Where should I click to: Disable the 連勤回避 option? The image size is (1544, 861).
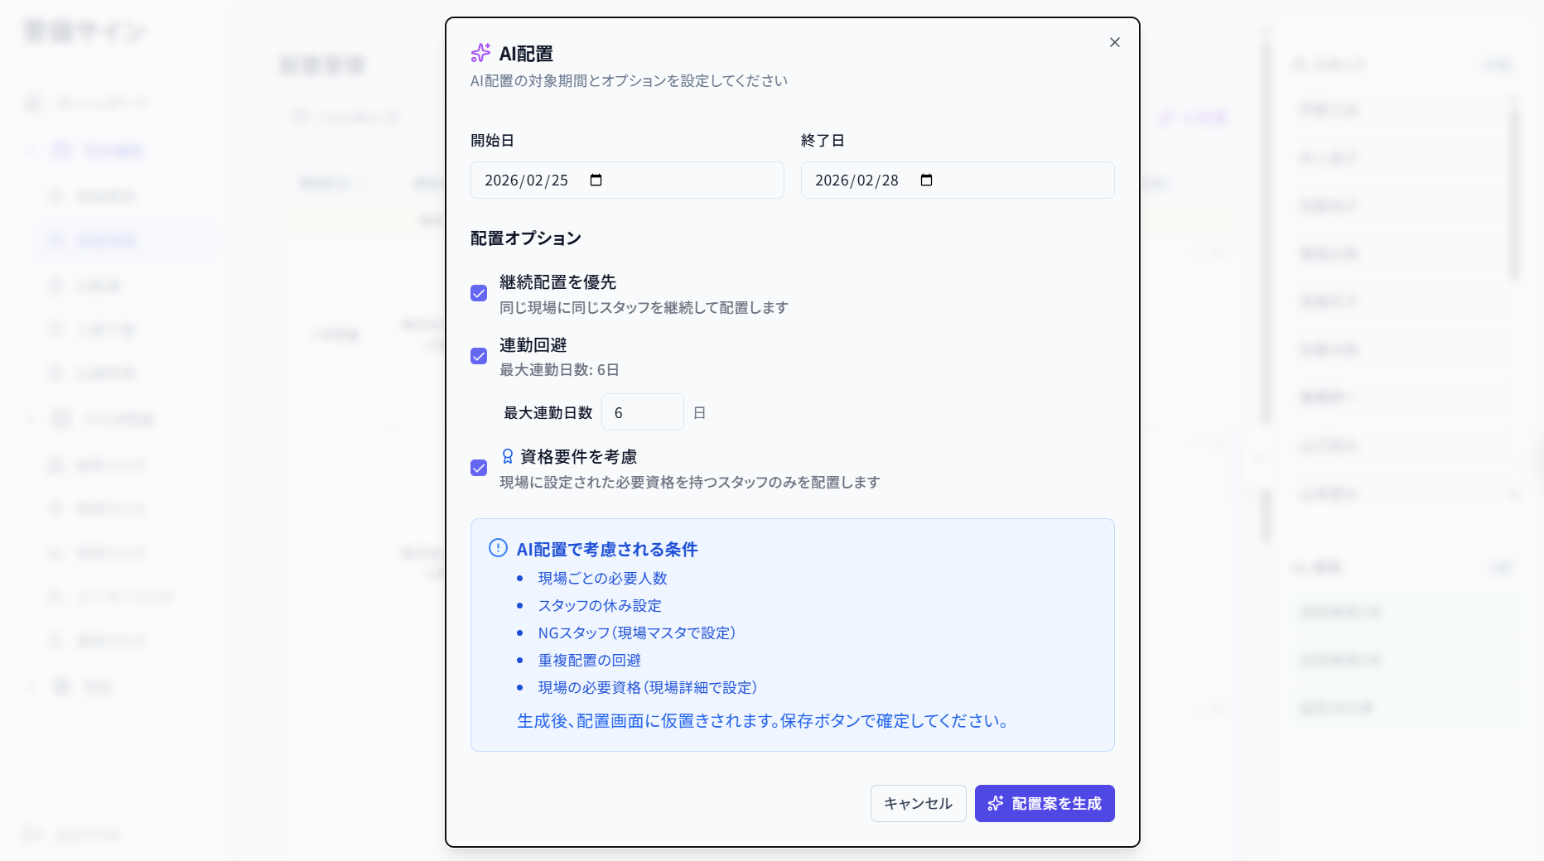(x=478, y=356)
